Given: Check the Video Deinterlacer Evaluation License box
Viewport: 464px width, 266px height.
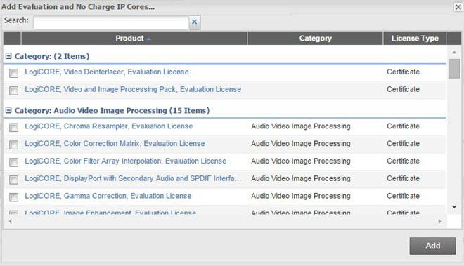Looking at the screenshot, I should [x=13, y=73].
